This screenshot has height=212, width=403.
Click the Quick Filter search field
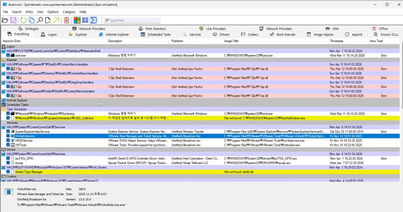pos(132,20)
